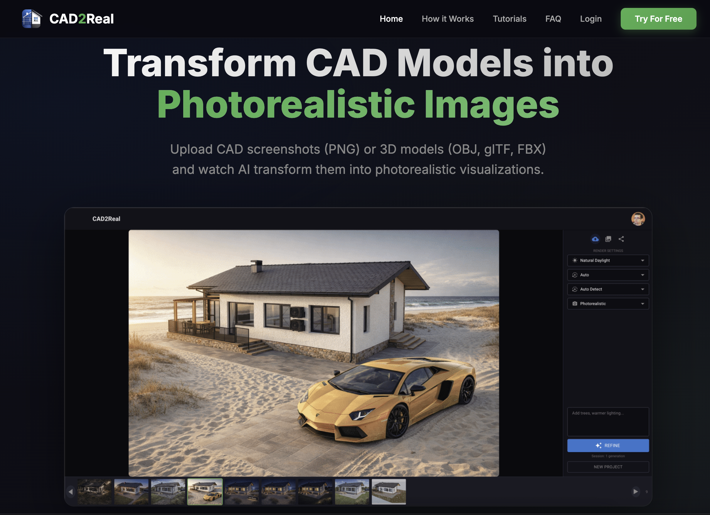Image resolution: width=710 pixels, height=515 pixels.
Task: Click the share icon
Action: (621, 239)
